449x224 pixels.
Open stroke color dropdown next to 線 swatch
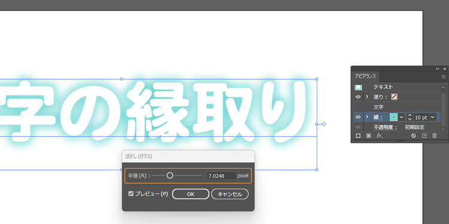point(402,117)
